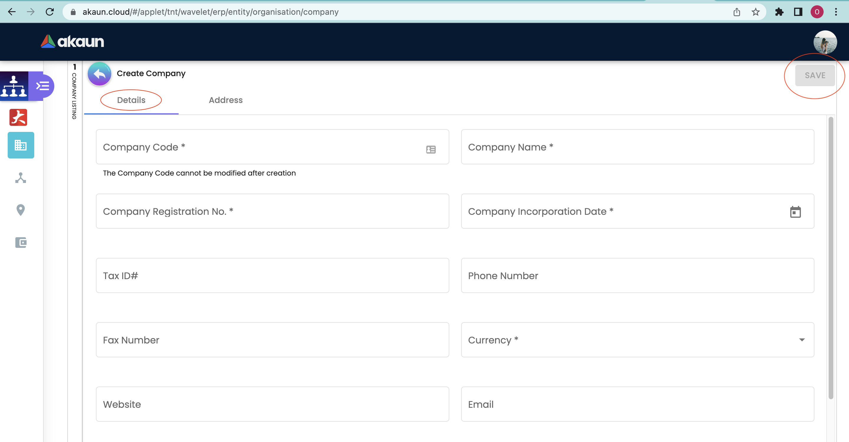Click the SAVE button
The image size is (849, 442).
pyautogui.click(x=815, y=76)
